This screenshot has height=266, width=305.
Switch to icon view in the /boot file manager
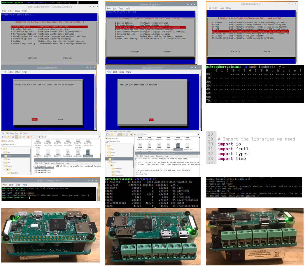click(17, 136)
